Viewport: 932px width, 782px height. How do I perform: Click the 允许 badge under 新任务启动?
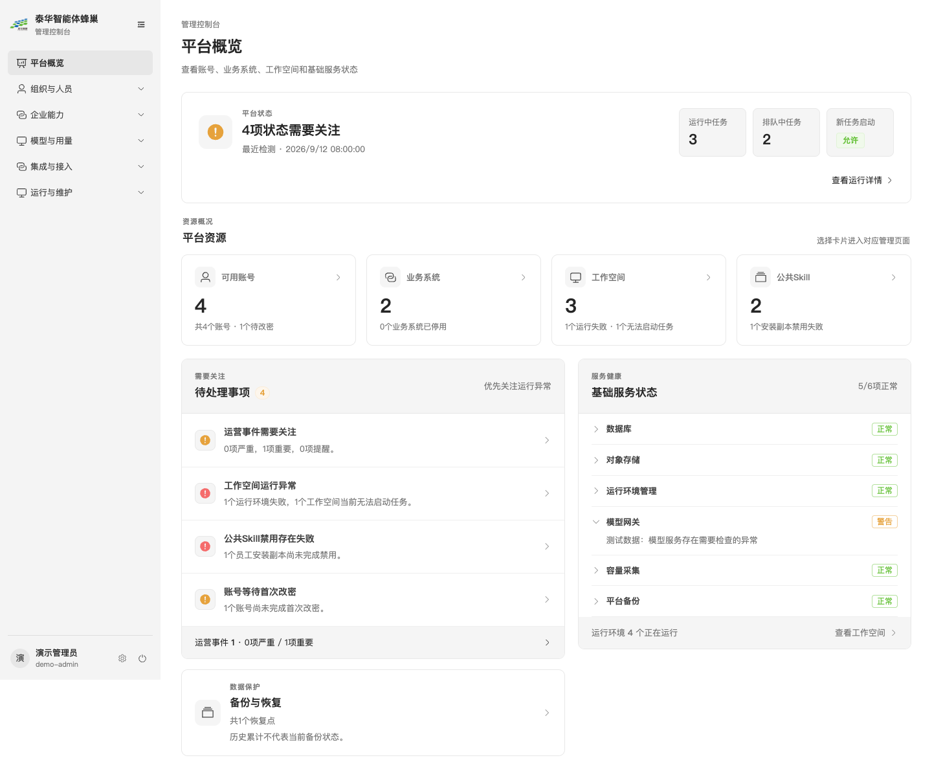click(x=850, y=140)
